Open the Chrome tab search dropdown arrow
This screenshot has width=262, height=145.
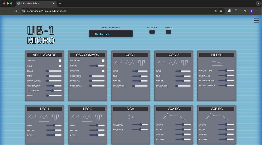pos(258,3)
